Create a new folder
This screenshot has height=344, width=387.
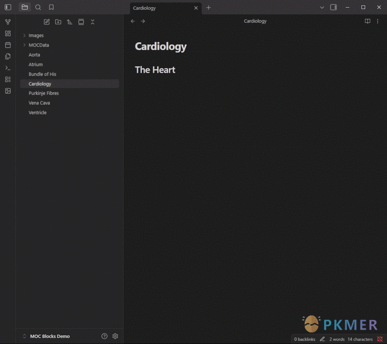point(58,22)
